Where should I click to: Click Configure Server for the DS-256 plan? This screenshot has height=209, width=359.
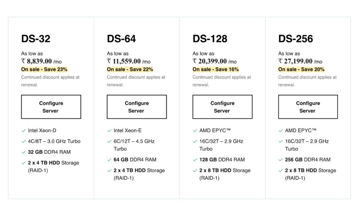tap(308, 107)
